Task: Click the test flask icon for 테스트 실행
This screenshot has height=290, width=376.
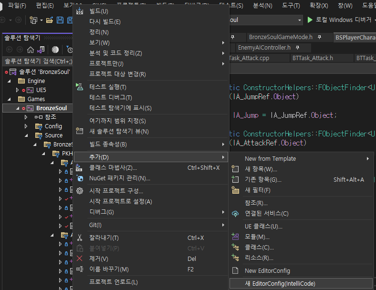Action: (80, 87)
